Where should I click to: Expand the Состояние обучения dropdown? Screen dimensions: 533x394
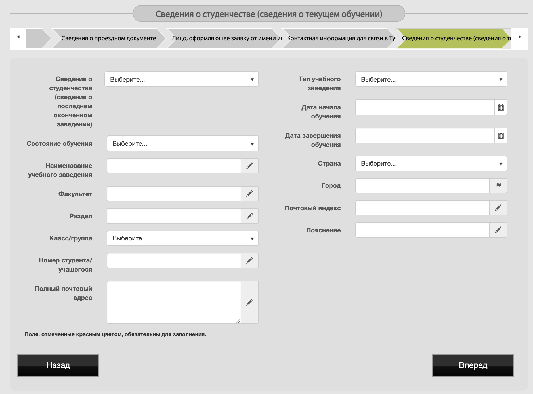click(182, 144)
